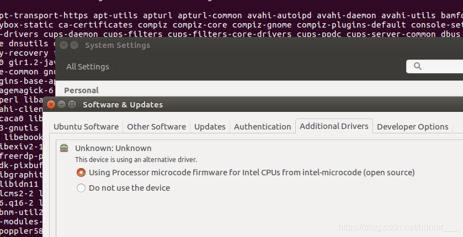This screenshot has width=463, height=237.
Task: Click the Unknown device chip icon
Action: (x=65, y=148)
